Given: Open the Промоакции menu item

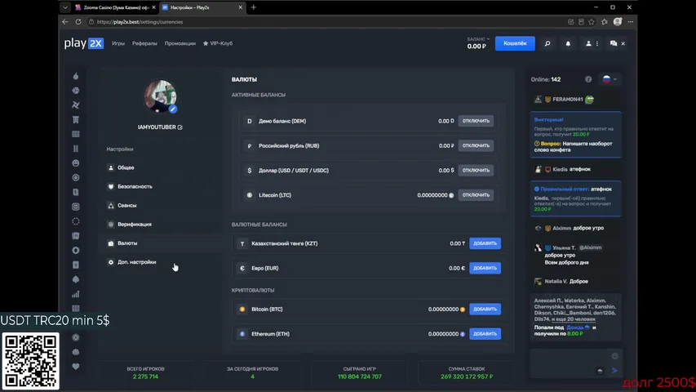Looking at the screenshot, I should pyautogui.click(x=180, y=43).
